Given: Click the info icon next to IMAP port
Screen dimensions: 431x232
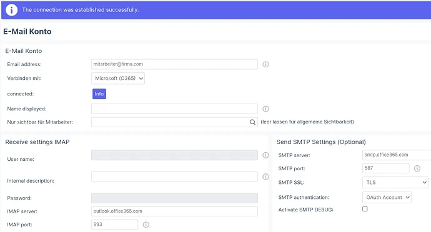Looking at the screenshot, I should click(146, 225).
